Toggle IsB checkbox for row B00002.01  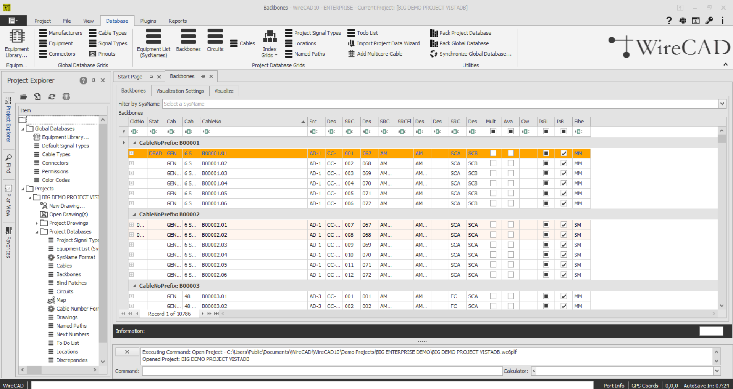click(x=563, y=225)
